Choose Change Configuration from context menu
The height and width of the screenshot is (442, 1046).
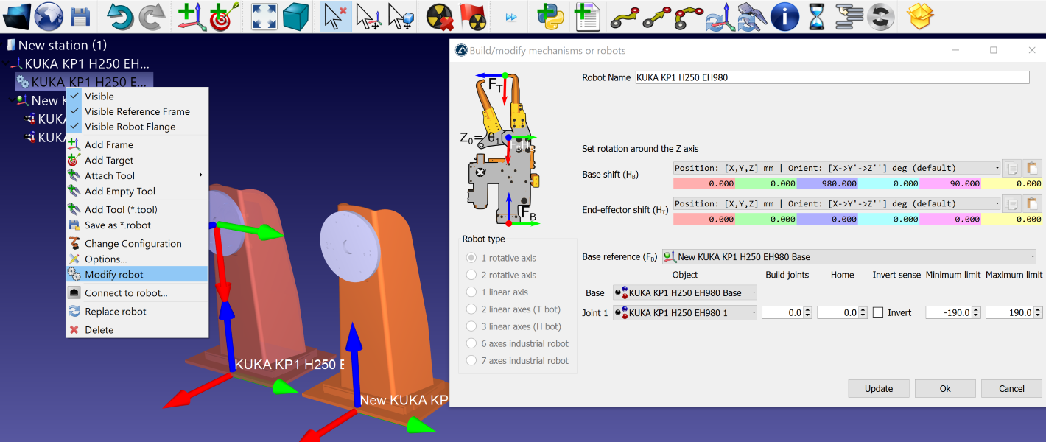(133, 243)
